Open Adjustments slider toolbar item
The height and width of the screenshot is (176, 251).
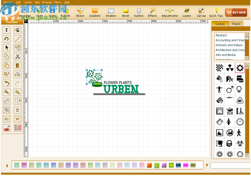click(x=170, y=13)
